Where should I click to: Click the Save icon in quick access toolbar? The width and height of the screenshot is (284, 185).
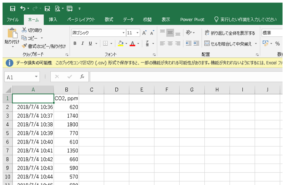coord(12,8)
